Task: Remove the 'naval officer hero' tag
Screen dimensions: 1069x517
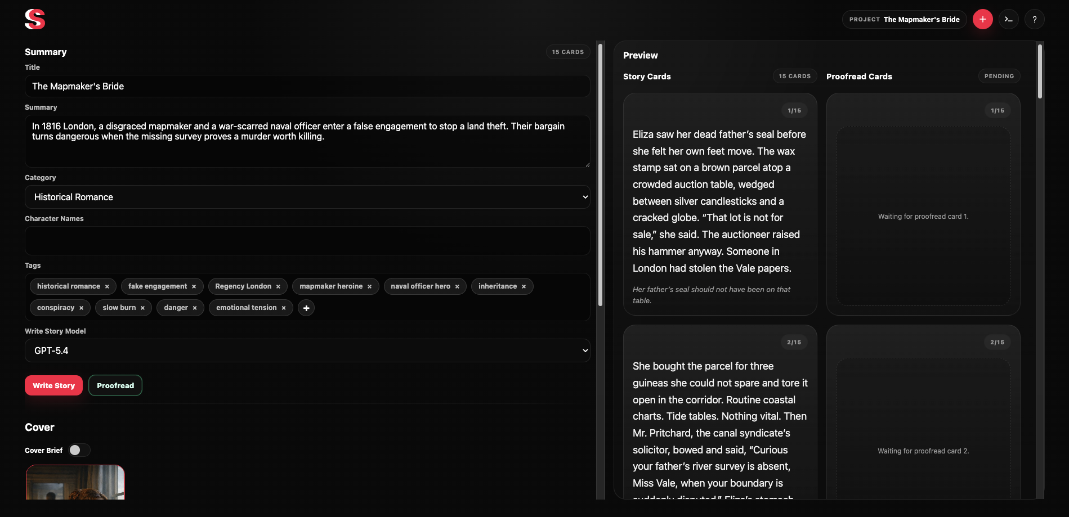Action: 457,286
